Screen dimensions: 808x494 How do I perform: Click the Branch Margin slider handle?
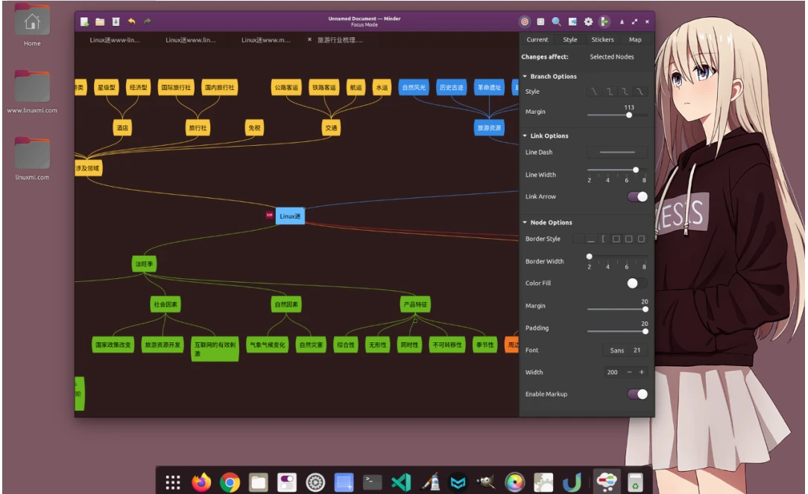point(629,115)
